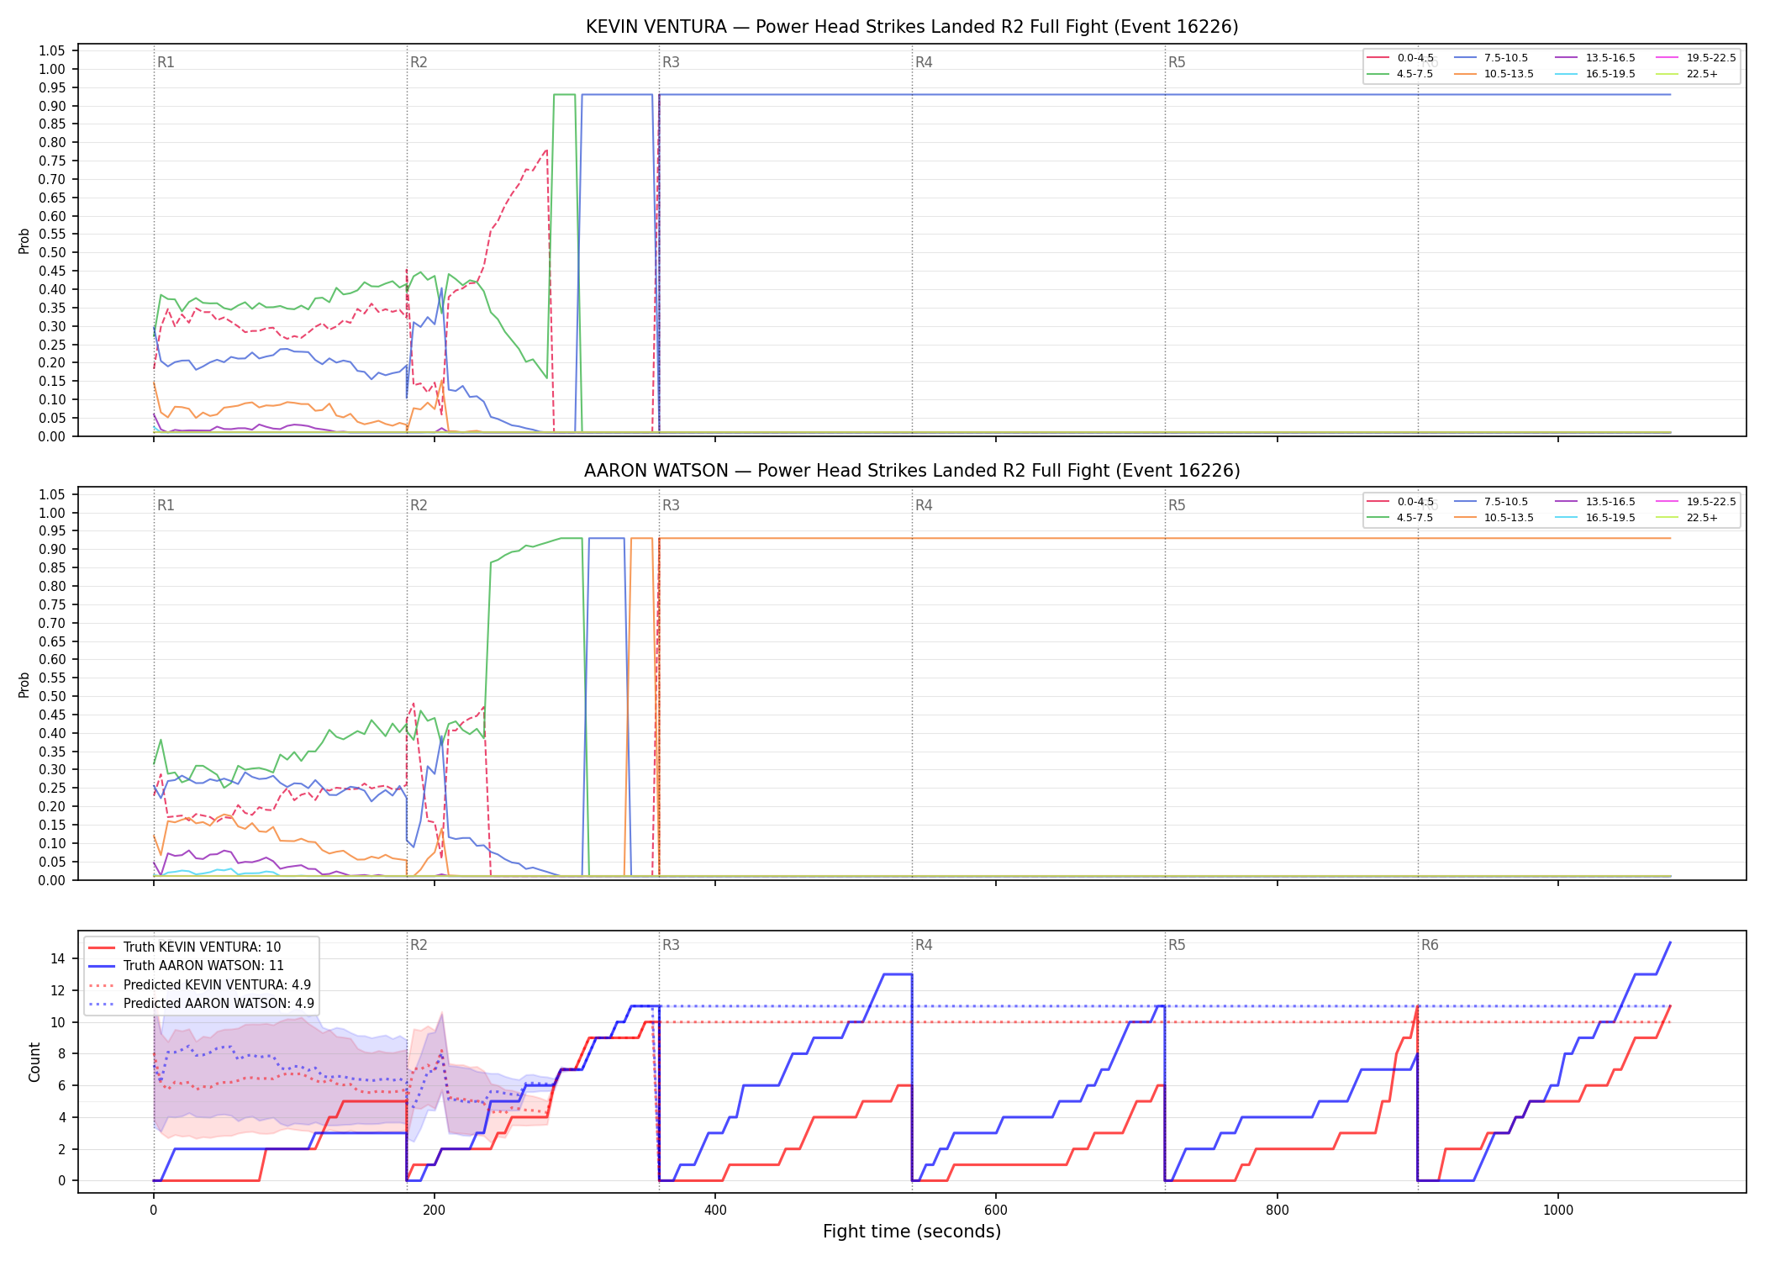Screen dimensions: 1765x1261
Task: Click '19.5-22.5' legend entry in Aaron Watson chart
Action: point(1696,502)
